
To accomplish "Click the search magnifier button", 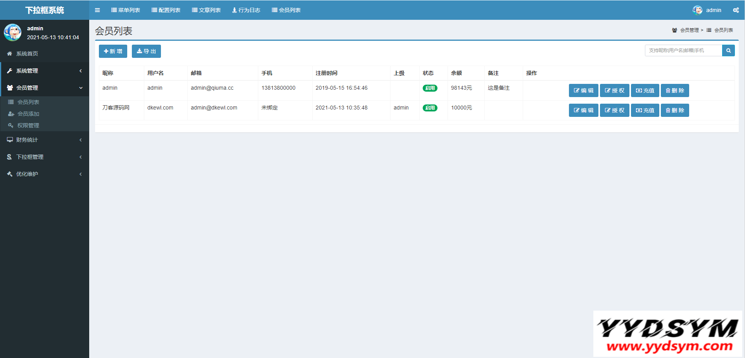I will 728,50.
